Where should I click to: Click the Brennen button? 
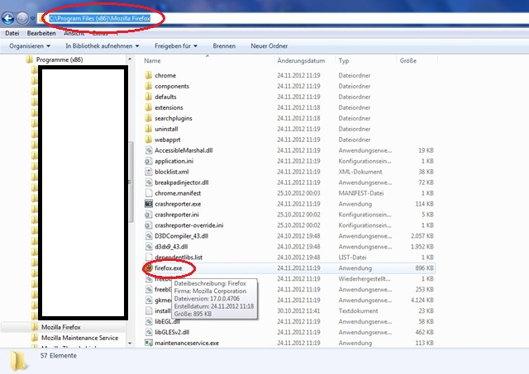pos(224,46)
